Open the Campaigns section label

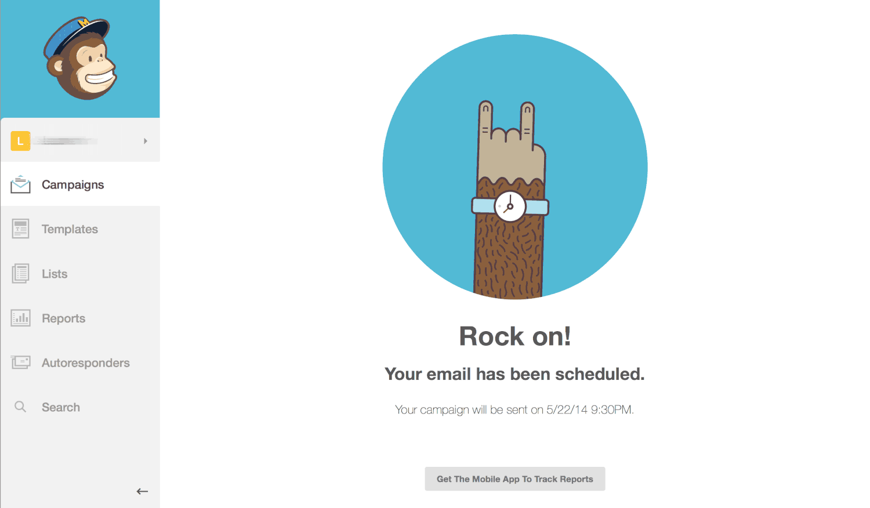[x=73, y=185]
